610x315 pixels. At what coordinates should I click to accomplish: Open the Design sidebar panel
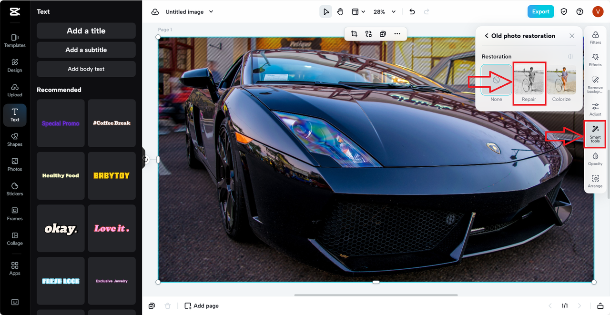[15, 65]
